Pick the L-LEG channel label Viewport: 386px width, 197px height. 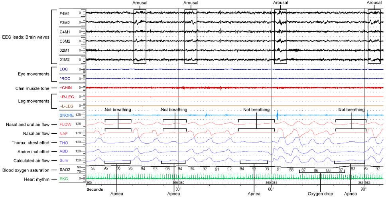[66, 106]
